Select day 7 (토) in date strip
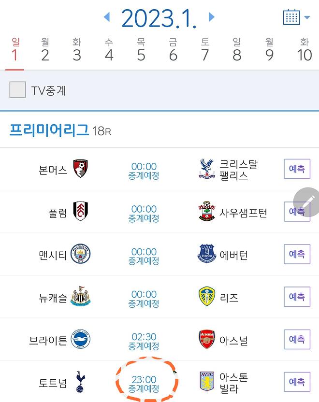Viewport: 319px width, 402px height. pos(205,51)
